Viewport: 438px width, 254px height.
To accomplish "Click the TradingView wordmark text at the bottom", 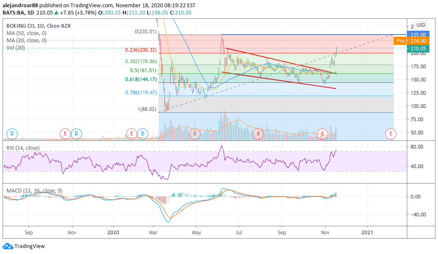I will 29,246.
